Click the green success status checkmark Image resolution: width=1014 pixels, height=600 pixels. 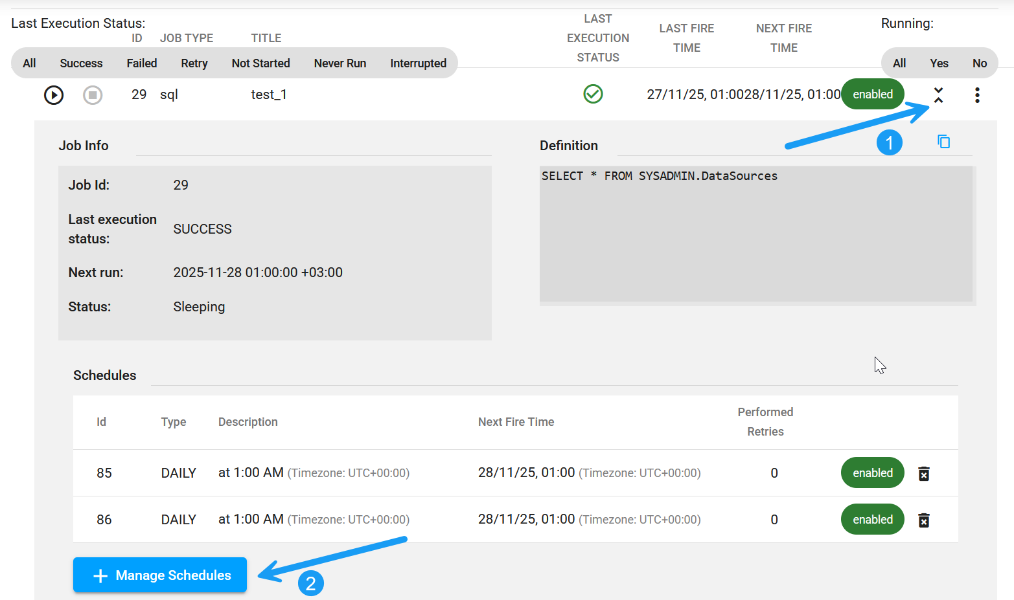click(593, 94)
